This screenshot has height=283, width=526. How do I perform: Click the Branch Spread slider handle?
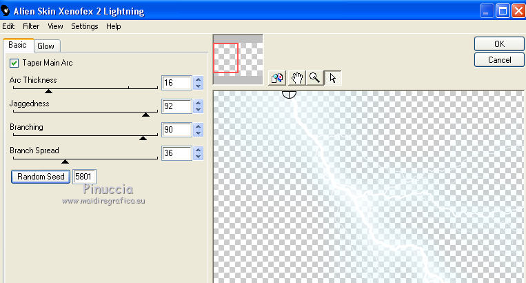click(x=65, y=162)
